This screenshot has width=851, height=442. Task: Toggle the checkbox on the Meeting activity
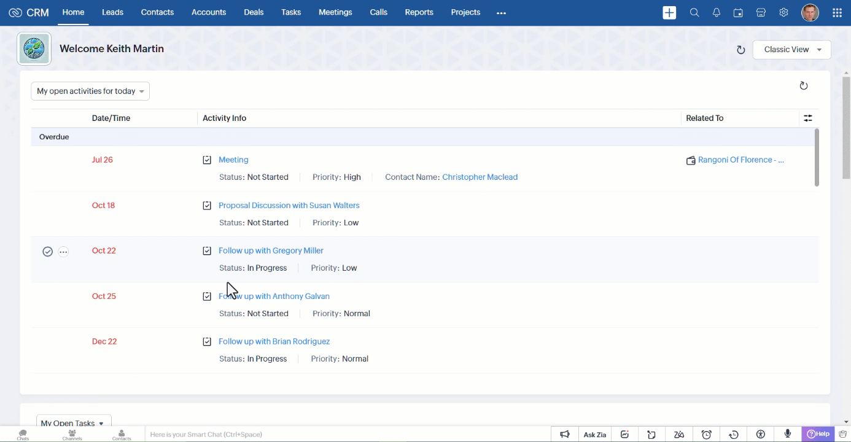click(207, 160)
